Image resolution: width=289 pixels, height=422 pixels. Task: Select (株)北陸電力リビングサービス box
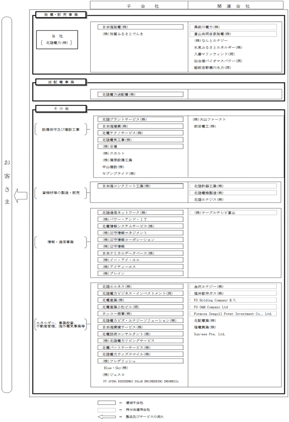(140, 341)
